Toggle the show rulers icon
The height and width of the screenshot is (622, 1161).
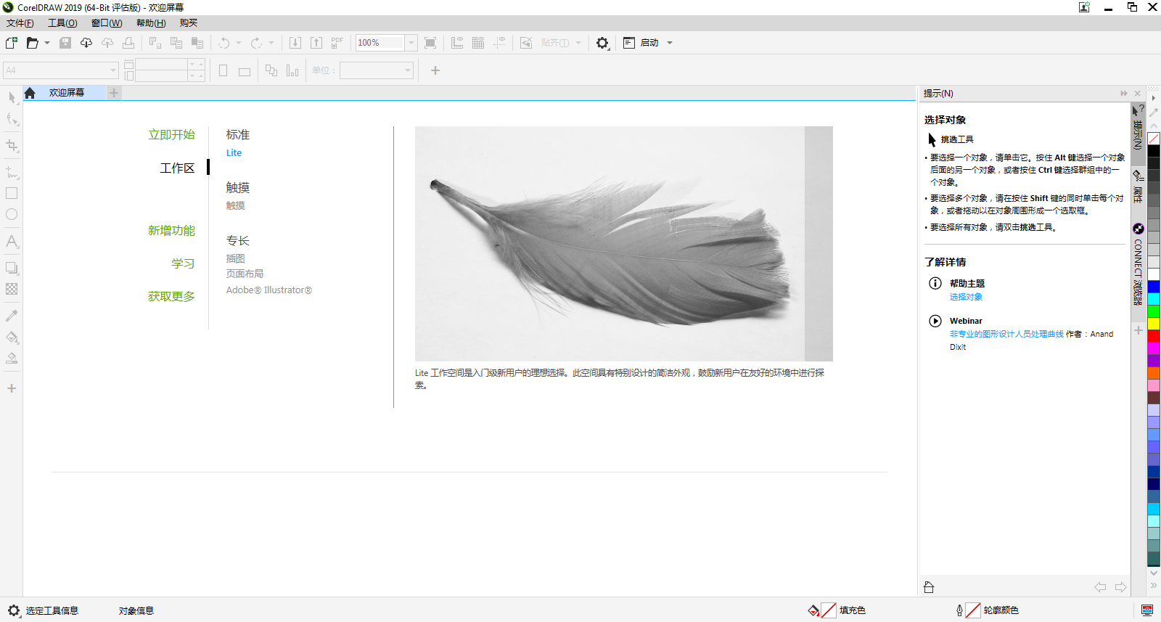tap(457, 43)
